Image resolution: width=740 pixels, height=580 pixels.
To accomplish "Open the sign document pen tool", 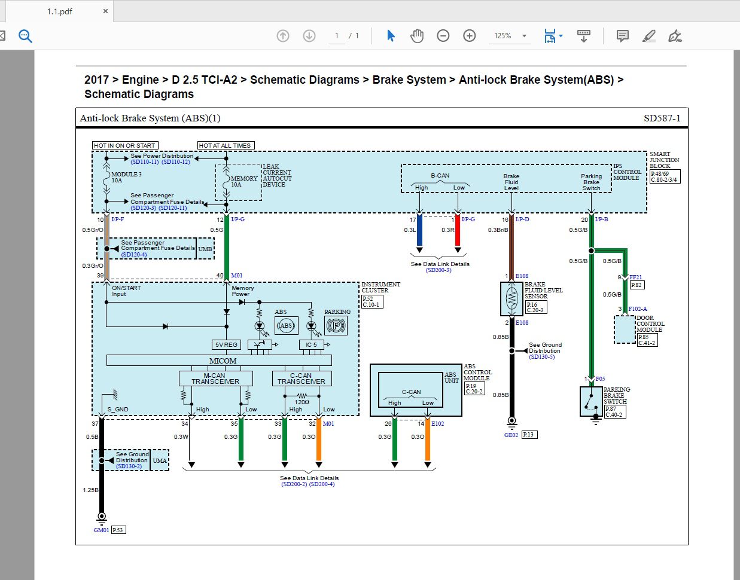I will pyautogui.click(x=675, y=36).
